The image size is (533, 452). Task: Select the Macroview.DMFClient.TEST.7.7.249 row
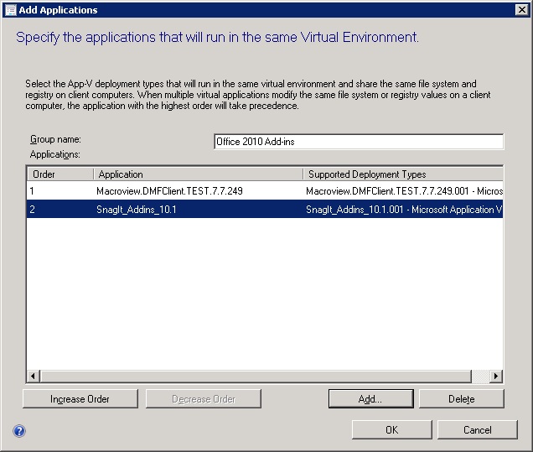pos(169,191)
